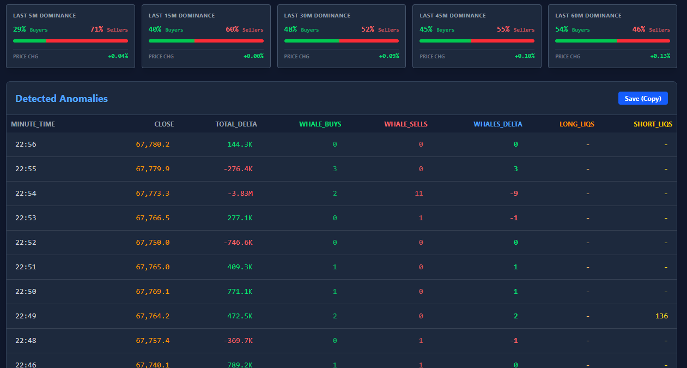Click the whale sells value 11

tap(418, 194)
